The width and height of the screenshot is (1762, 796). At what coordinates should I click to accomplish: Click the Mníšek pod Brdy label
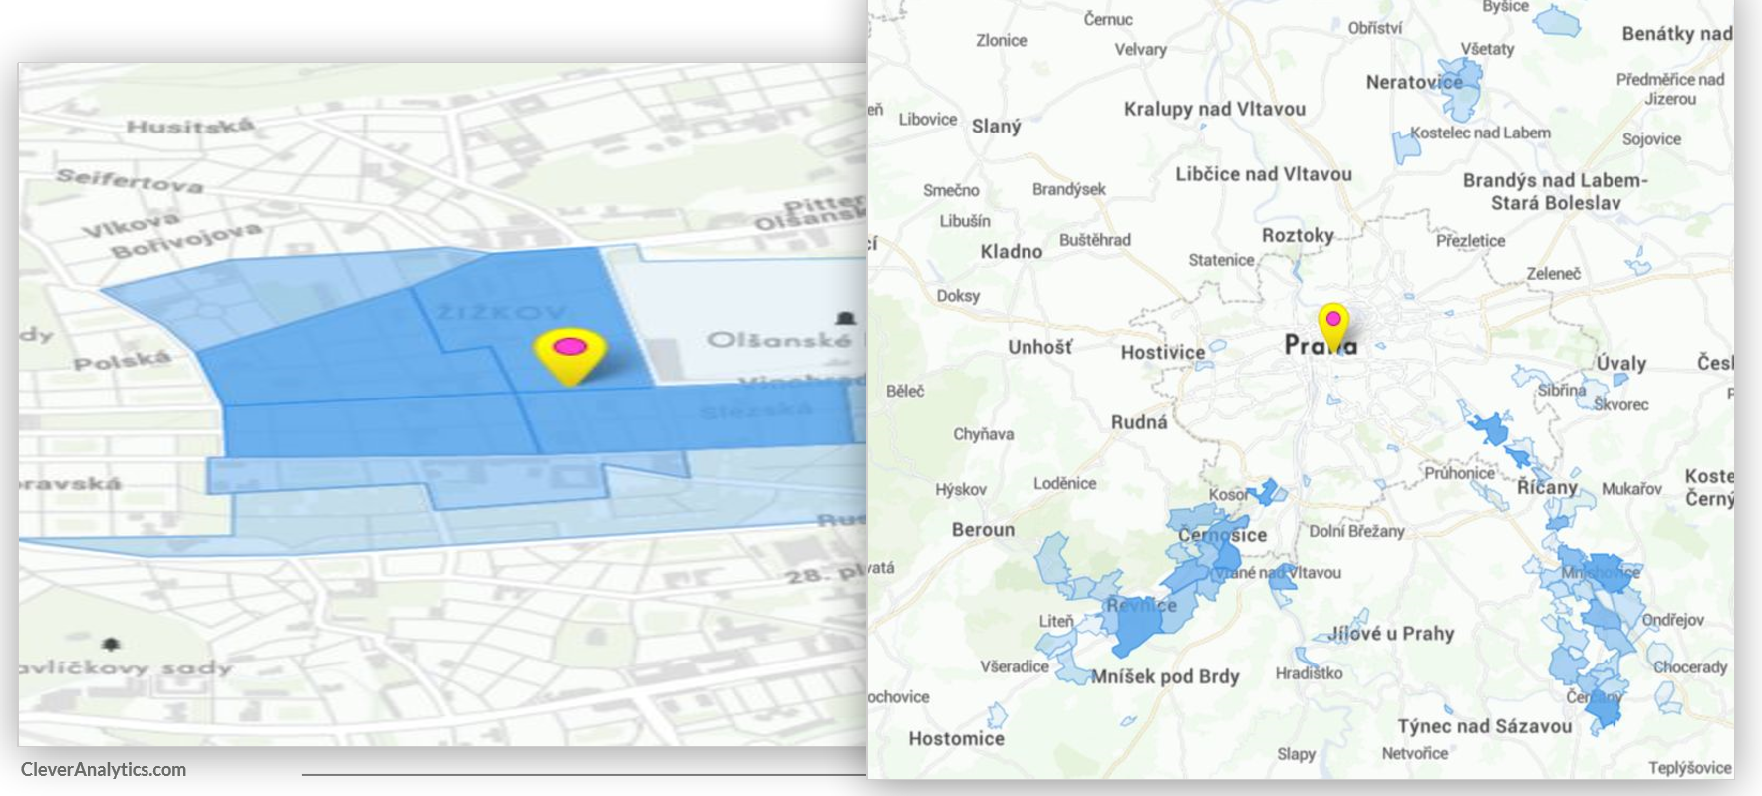1165,677
